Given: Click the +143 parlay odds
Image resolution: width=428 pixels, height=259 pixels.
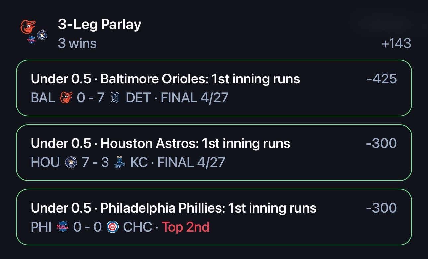Looking at the screenshot, I should click(x=396, y=43).
